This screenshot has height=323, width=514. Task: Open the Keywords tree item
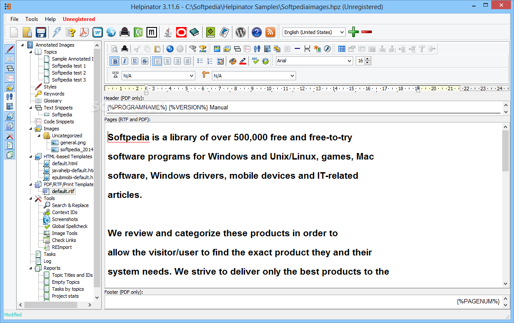(x=54, y=94)
